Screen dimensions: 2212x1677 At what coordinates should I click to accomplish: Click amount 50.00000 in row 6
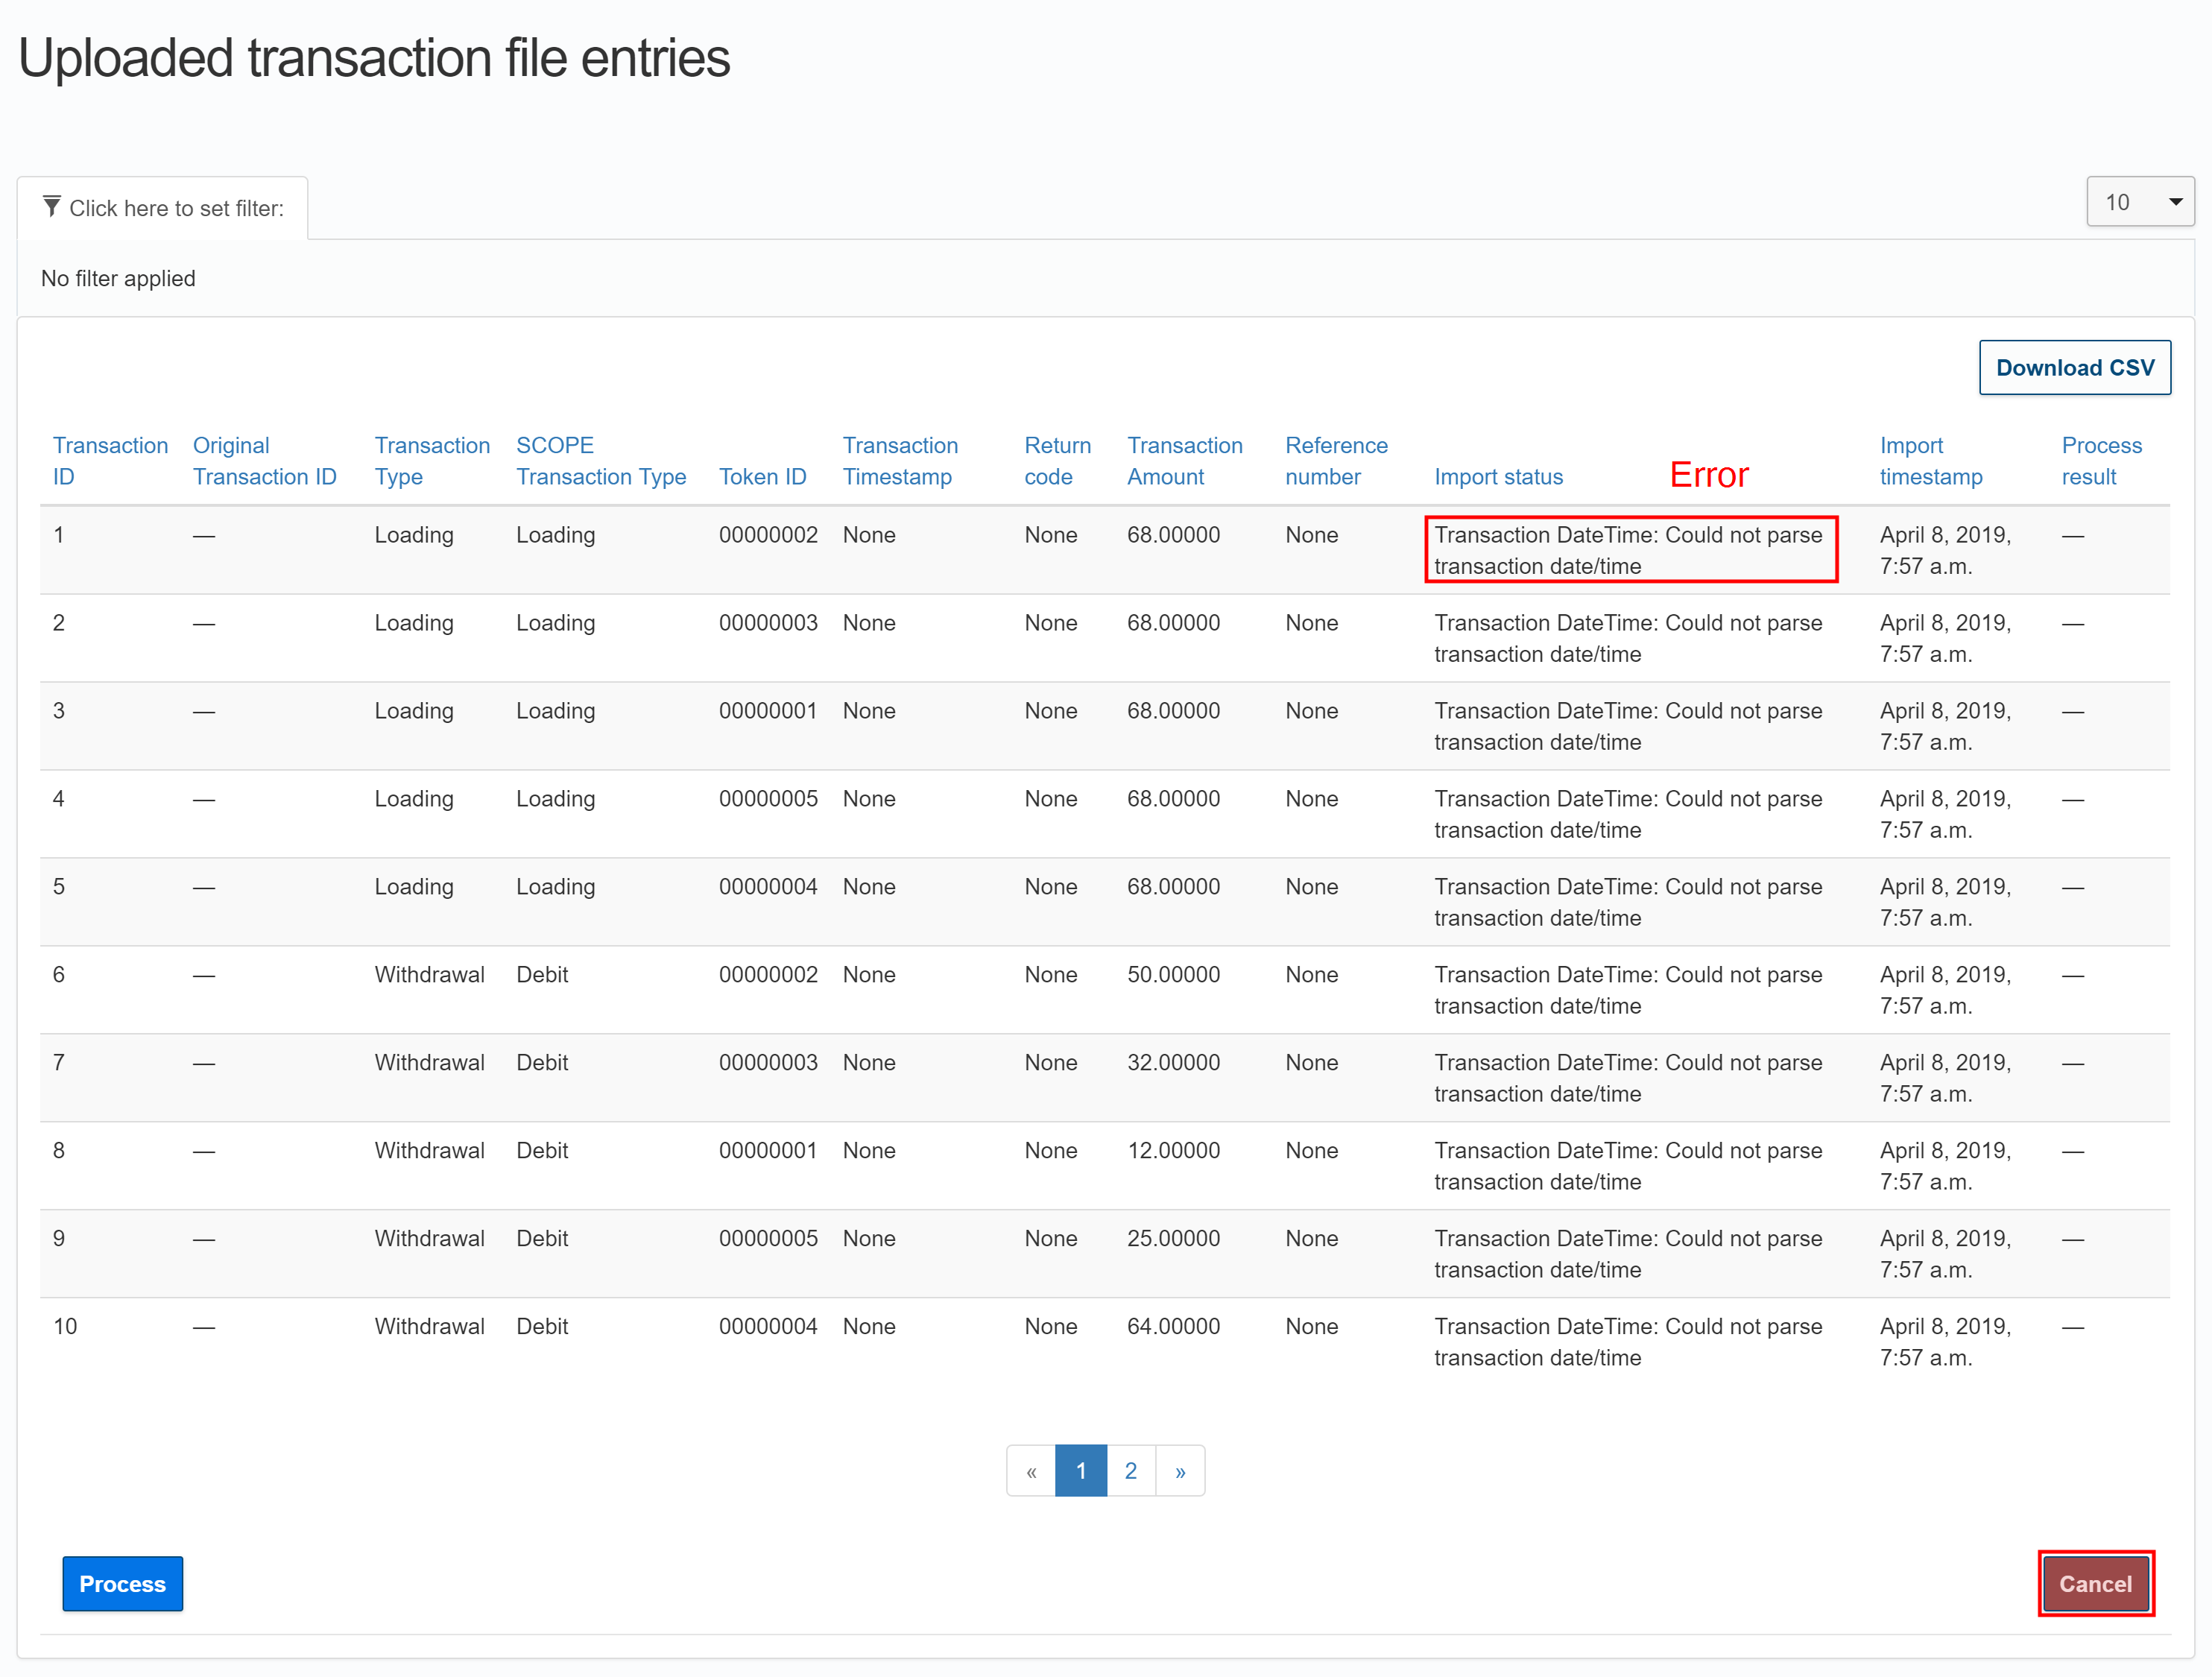click(1173, 975)
